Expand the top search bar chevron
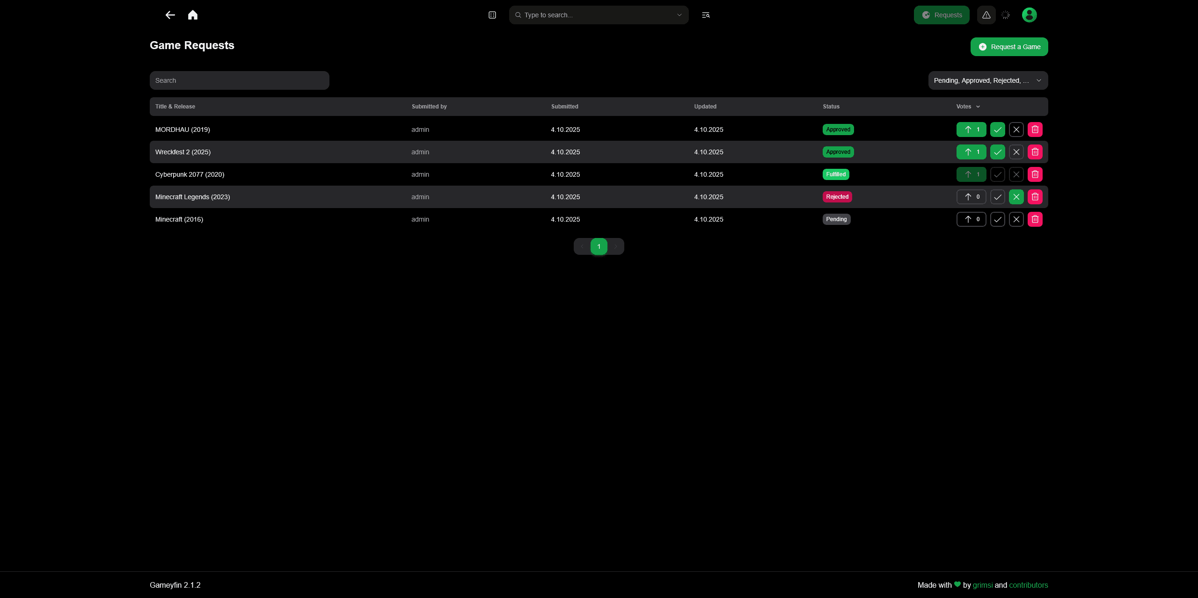This screenshot has width=1198, height=598. pyautogui.click(x=679, y=15)
